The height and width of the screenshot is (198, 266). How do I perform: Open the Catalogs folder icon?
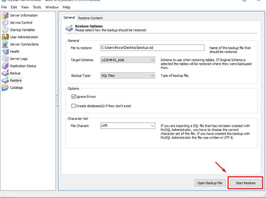tap(5, 88)
